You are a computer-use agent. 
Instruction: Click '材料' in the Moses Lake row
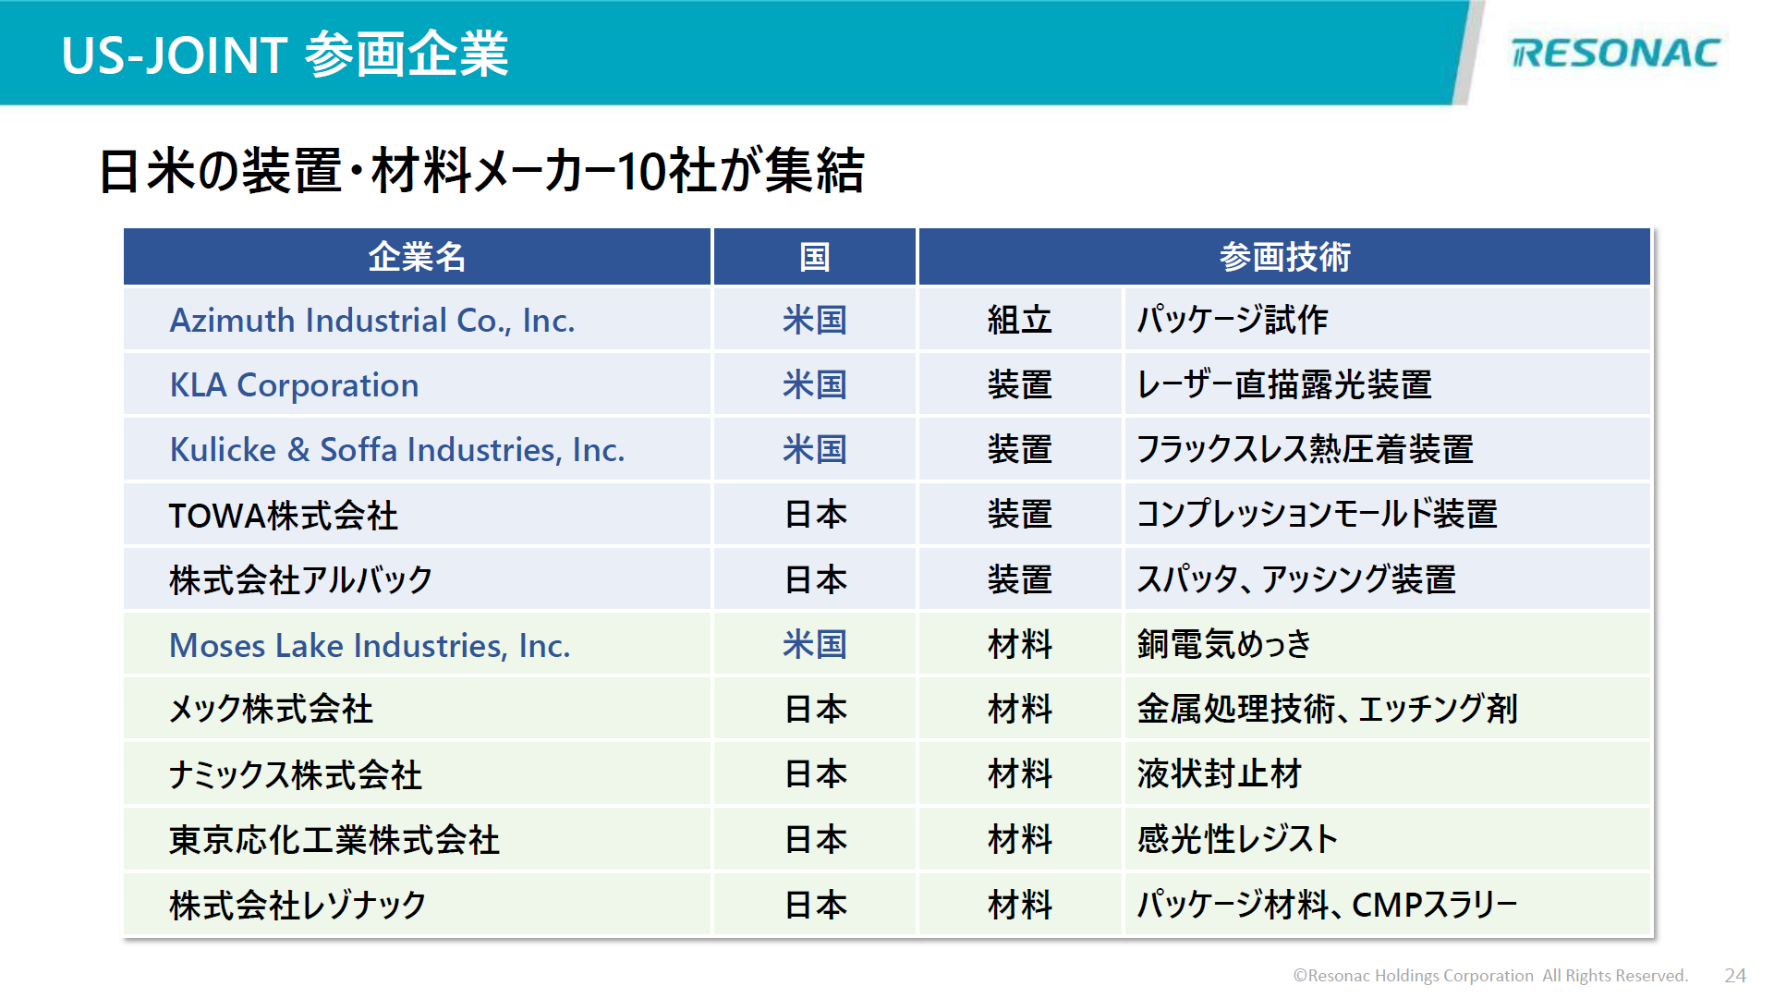click(1020, 644)
